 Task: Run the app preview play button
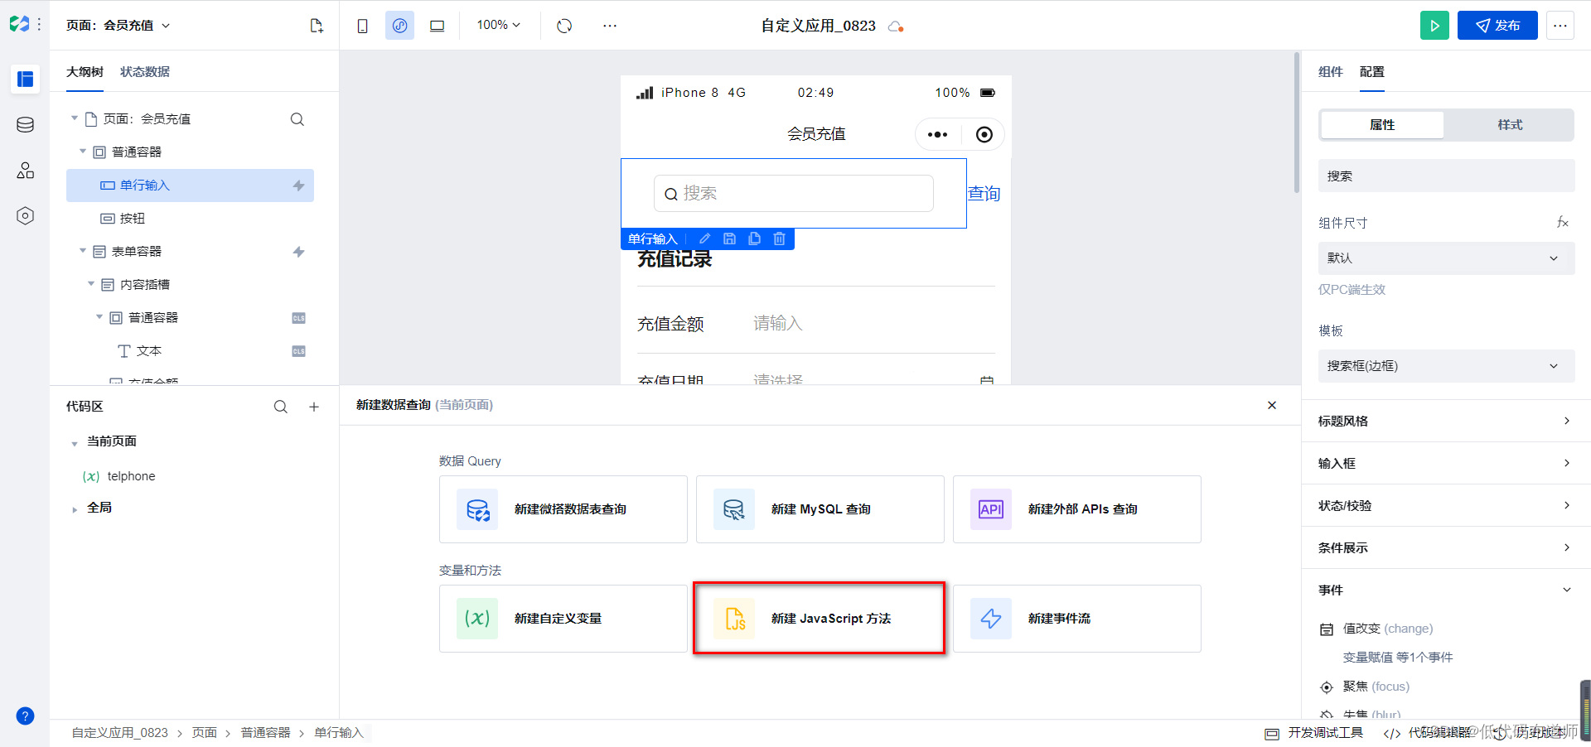coord(1434,26)
